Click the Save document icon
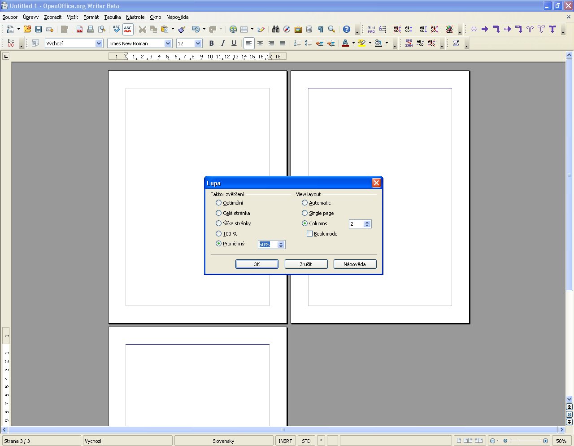Screen dimensions: 574x446 (x=39, y=29)
